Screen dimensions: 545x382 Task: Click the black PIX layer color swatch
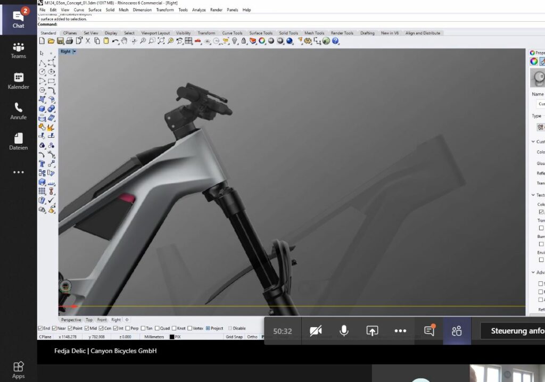172,337
